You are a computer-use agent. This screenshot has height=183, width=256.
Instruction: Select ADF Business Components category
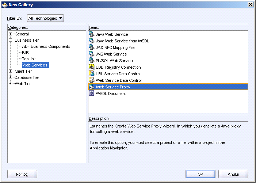point(46,46)
